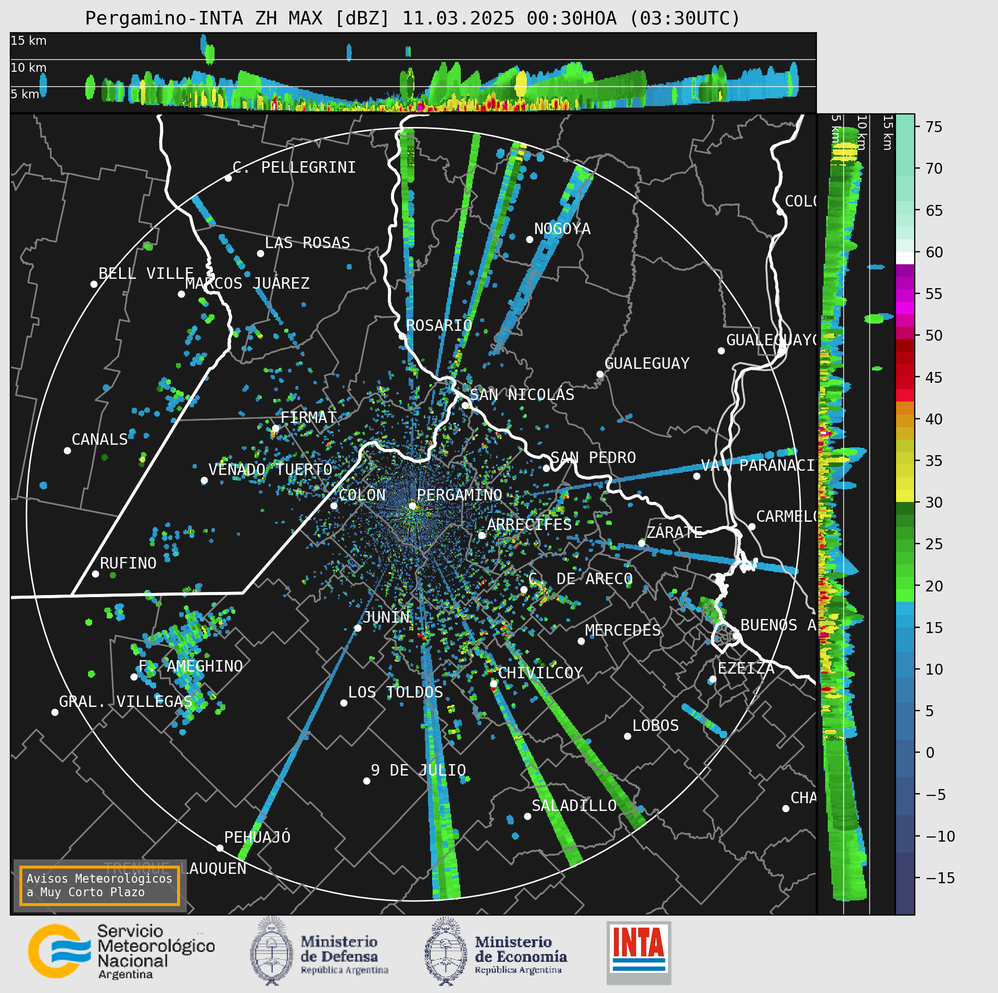Screen dimensions: 998x993
Task: Click the 75 value on dBZ scale
Action: point(934,127)
